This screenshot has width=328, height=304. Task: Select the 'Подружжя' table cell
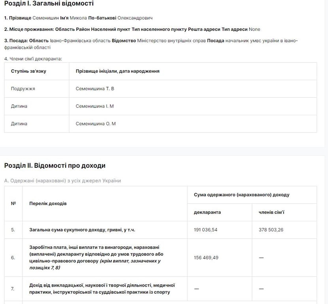coord(23,89)
